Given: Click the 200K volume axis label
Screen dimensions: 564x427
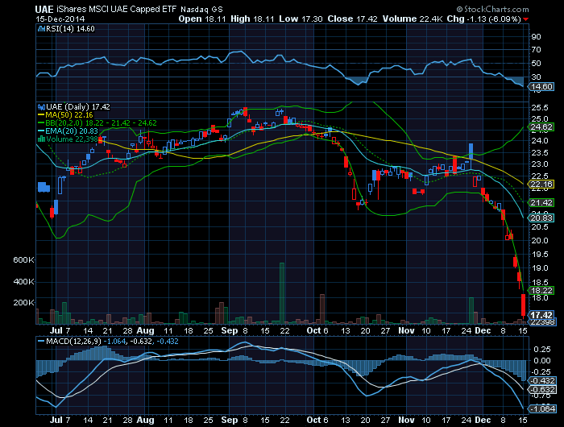Looking at the screenshot, I should tap(23, 303).
